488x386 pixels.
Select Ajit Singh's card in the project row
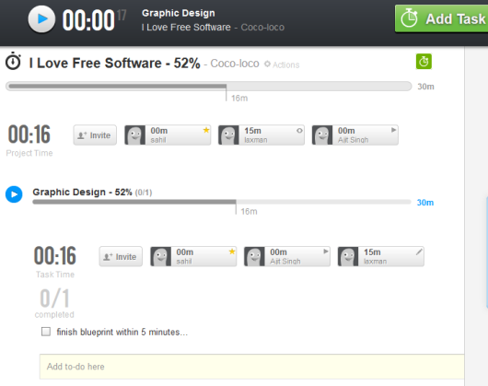click(x=354, y=135)
